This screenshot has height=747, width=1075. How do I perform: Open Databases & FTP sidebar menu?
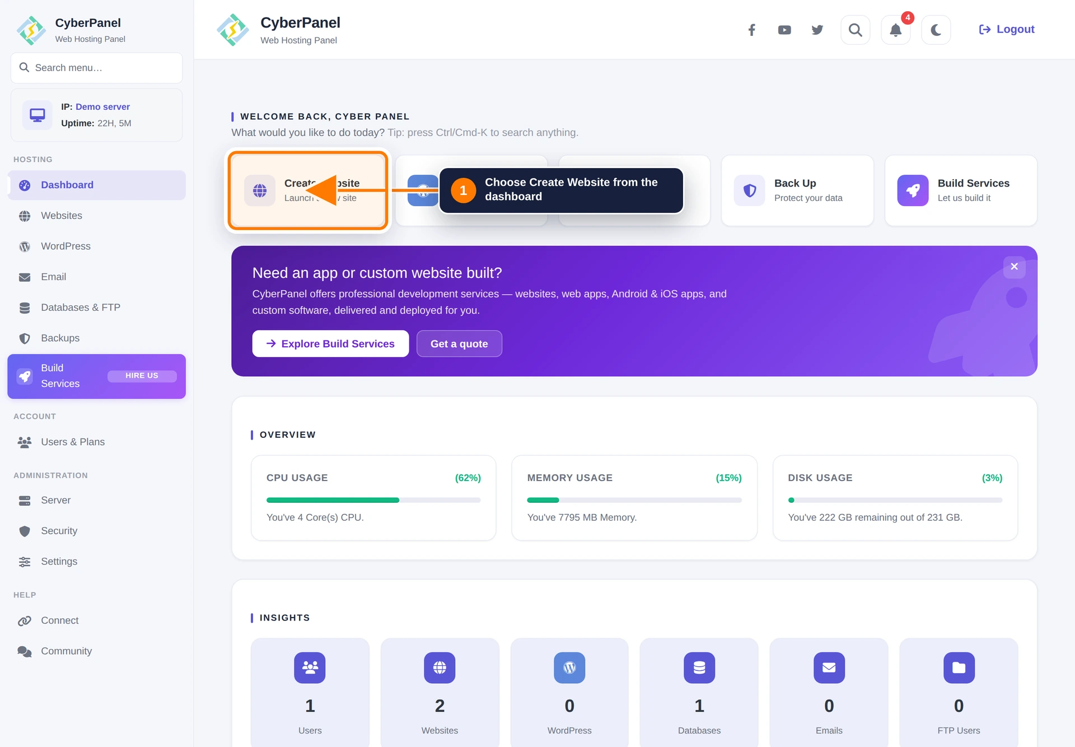point(96,307)
